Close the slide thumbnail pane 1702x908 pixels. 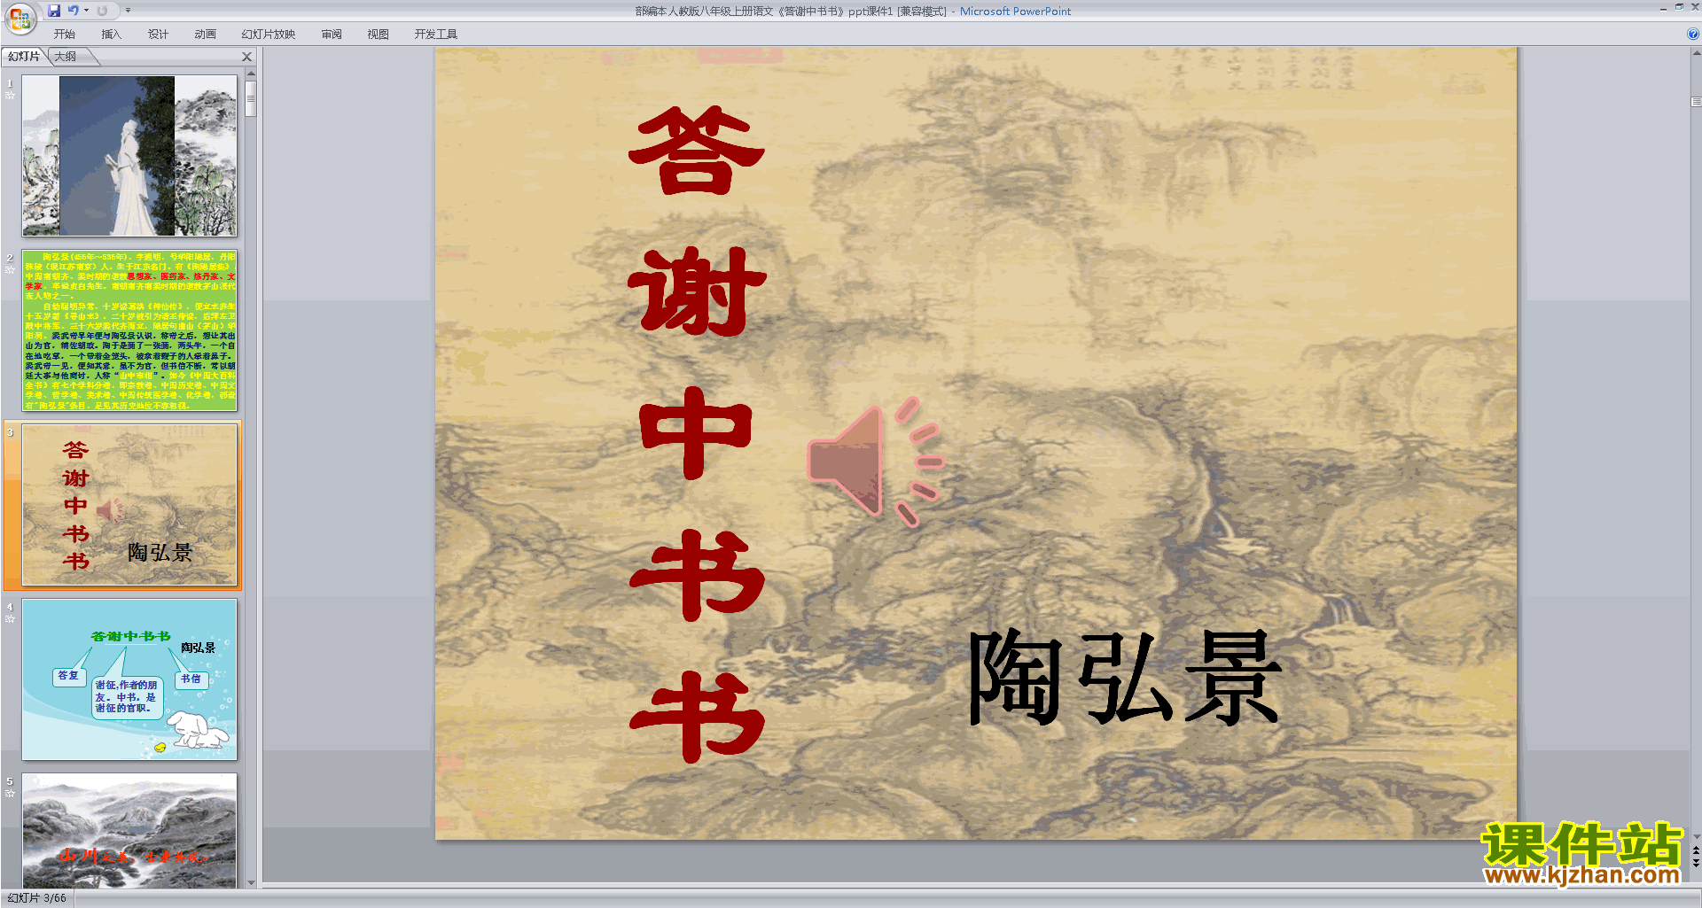247,57
